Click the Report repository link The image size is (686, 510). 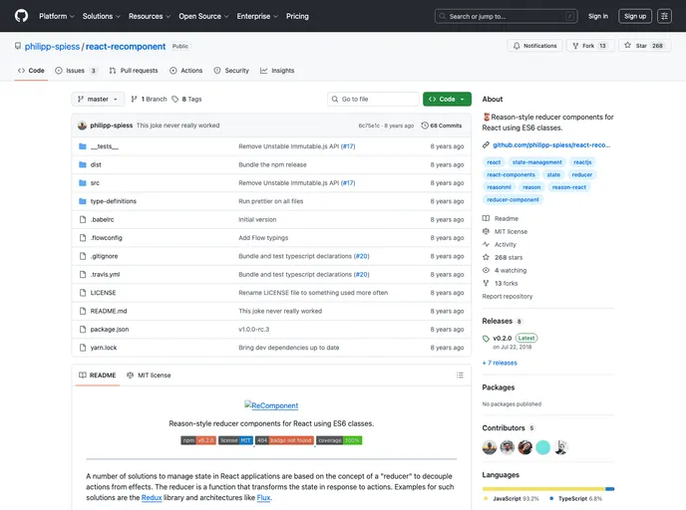508,296
